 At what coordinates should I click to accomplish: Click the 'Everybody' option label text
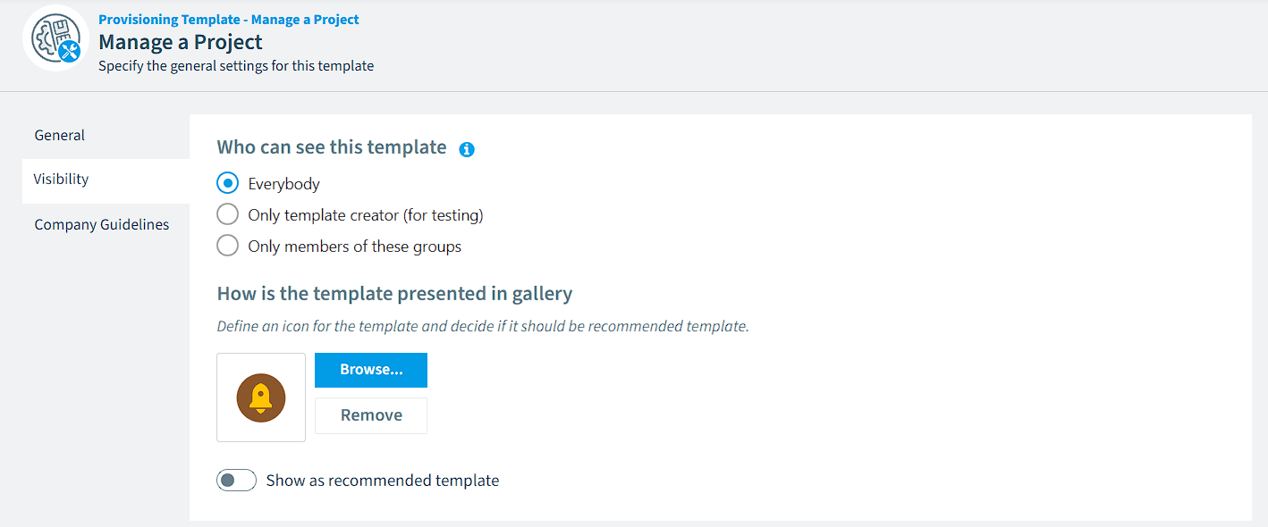284,184
